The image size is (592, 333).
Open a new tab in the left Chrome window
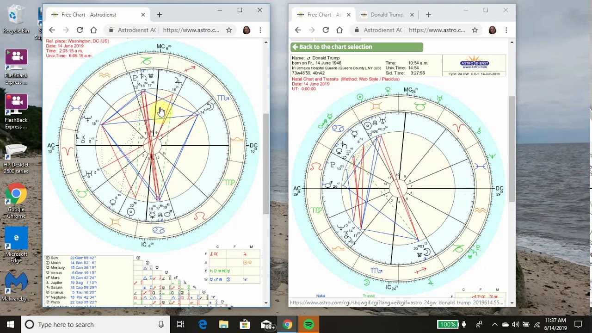(x=160, y=15)
